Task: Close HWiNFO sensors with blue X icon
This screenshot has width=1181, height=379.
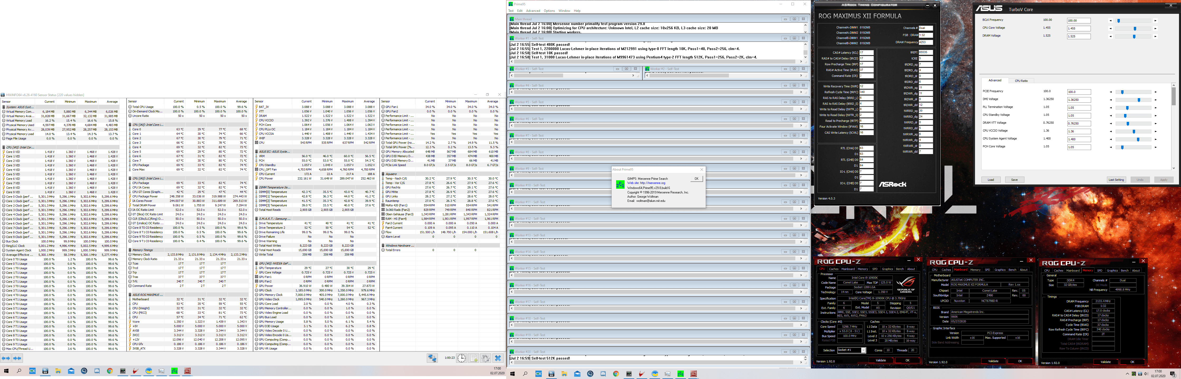Action: [498, 358]
